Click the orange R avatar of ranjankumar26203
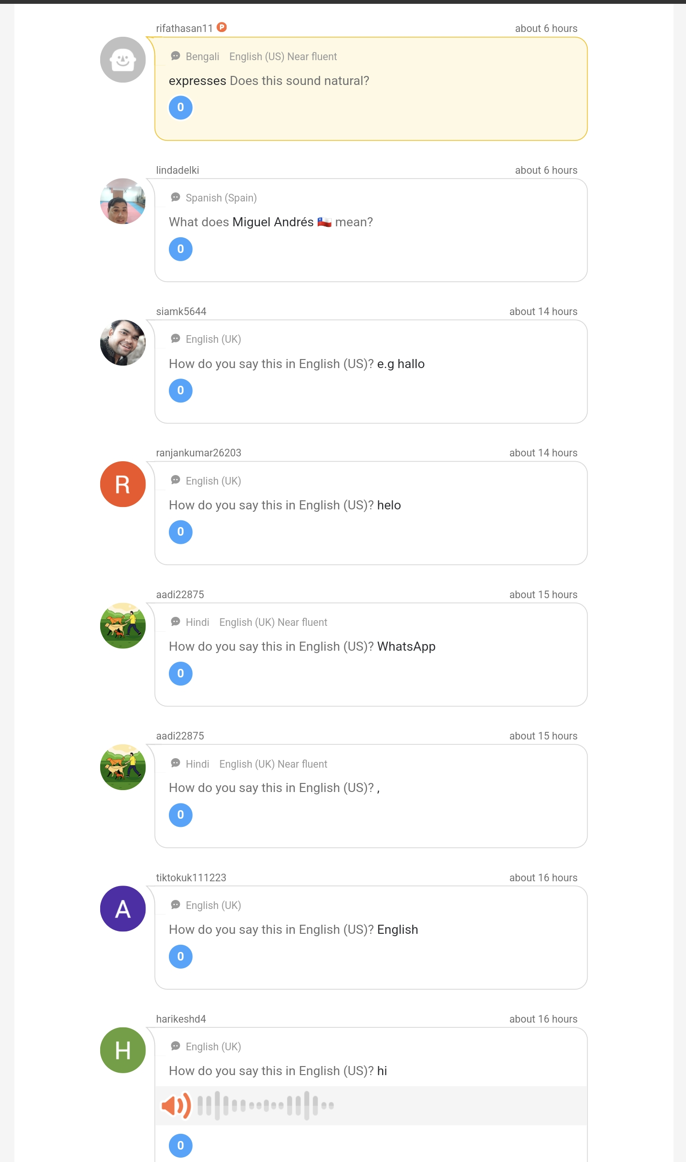686x1162 pixels. coord(123,484)
